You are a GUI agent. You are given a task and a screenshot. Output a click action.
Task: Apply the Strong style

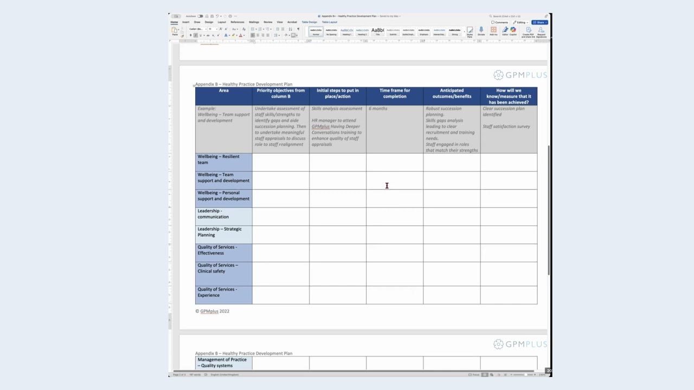pos(455,32)
